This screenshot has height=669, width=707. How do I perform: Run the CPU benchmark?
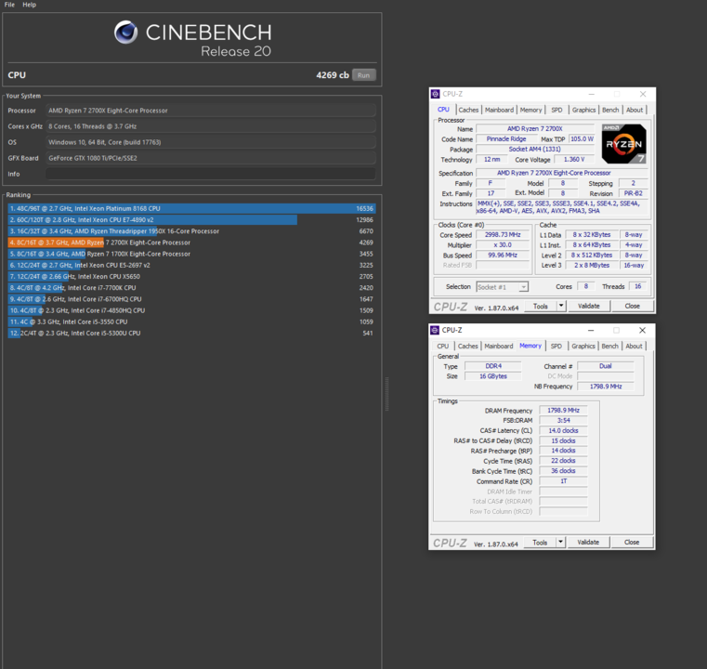[x=363, y=75]
